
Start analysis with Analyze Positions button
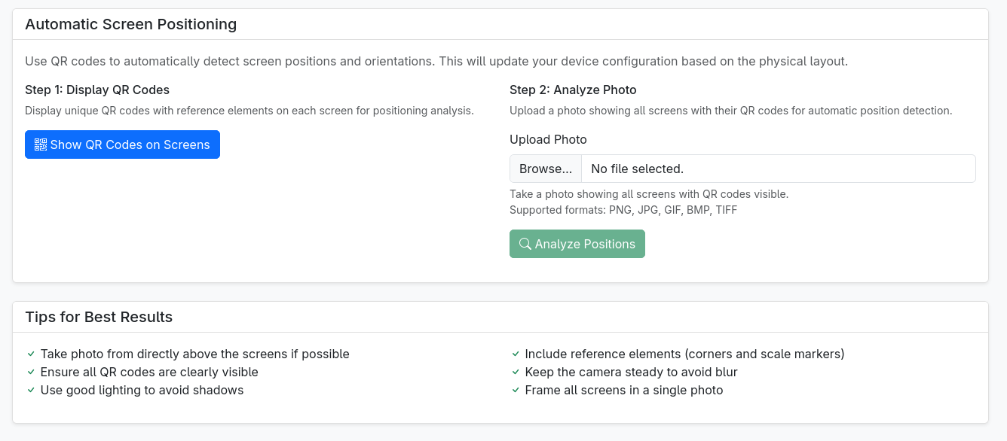point(577,244)
